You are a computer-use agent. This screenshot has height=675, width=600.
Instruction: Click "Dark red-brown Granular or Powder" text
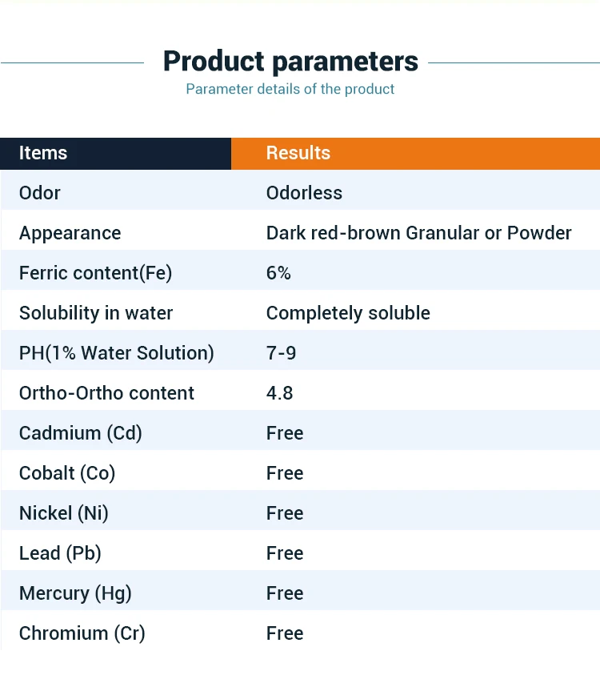click(x=418, y=233)
